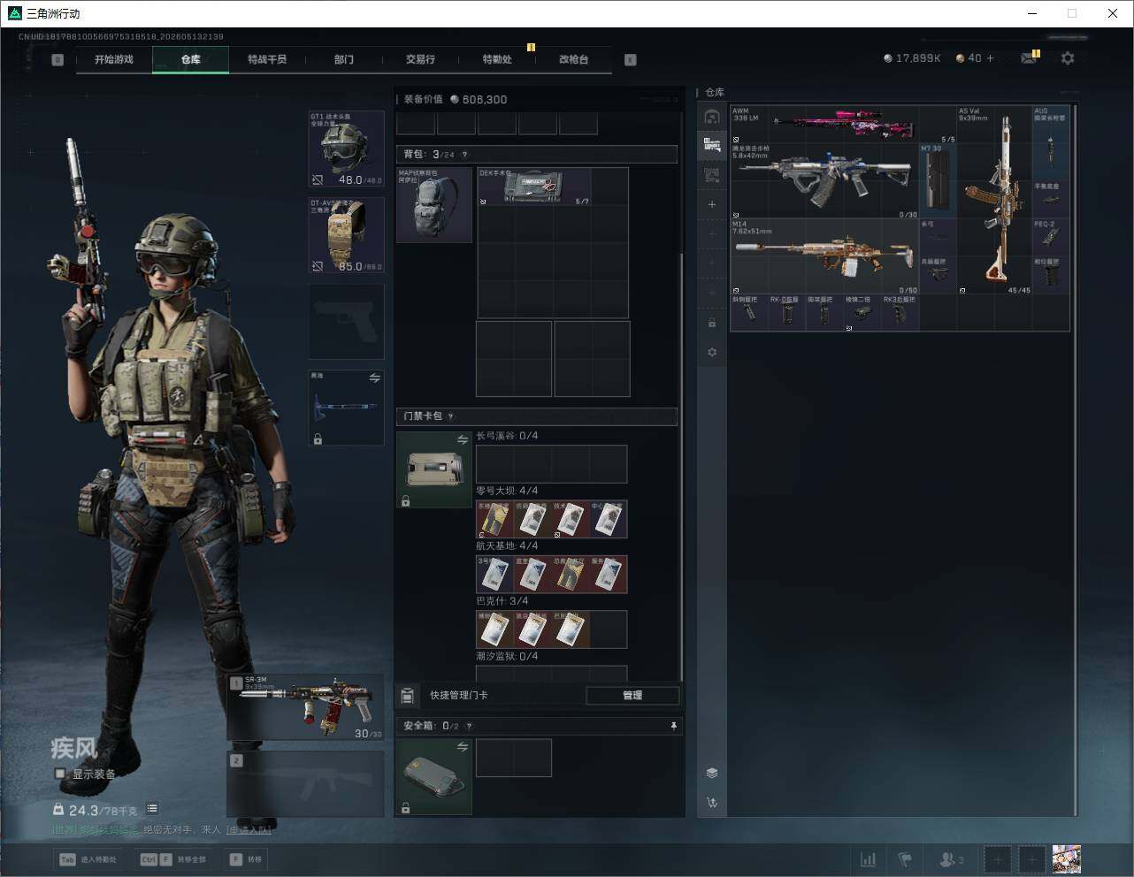1134x877 pixels.
Task: Open warehouse sidebar settings gear
Action: coord(712,352)
